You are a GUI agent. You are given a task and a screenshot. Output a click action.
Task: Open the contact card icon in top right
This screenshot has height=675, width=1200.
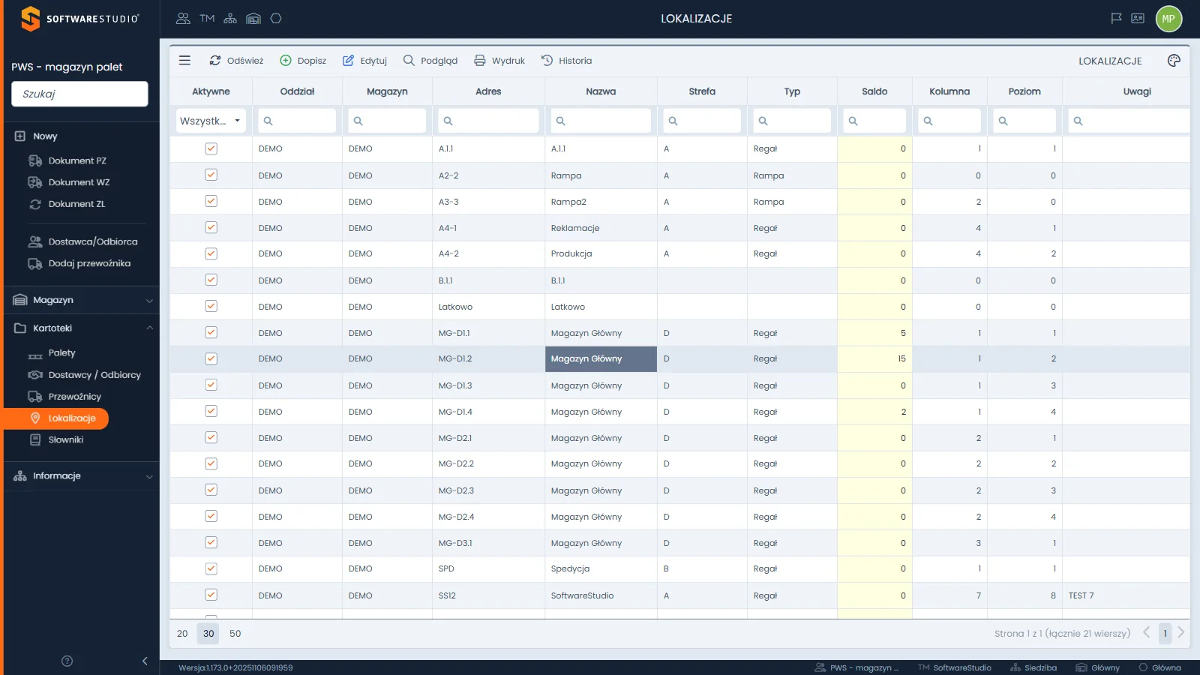(1138, 19)
